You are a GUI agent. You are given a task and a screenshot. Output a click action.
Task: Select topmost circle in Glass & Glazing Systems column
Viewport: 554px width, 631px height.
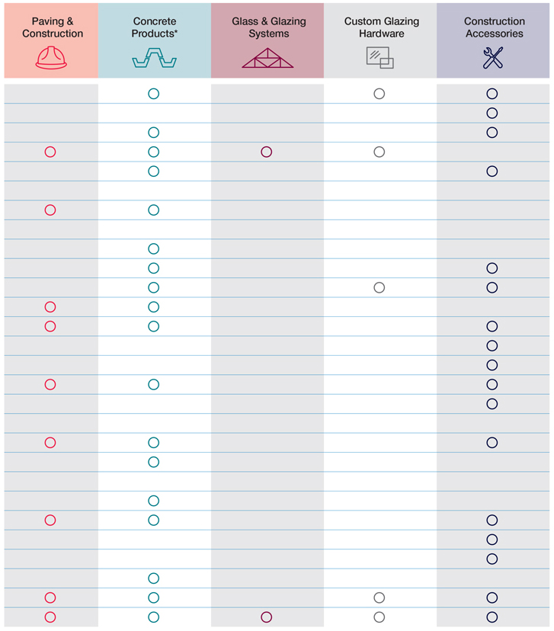[x=266, y=152]
